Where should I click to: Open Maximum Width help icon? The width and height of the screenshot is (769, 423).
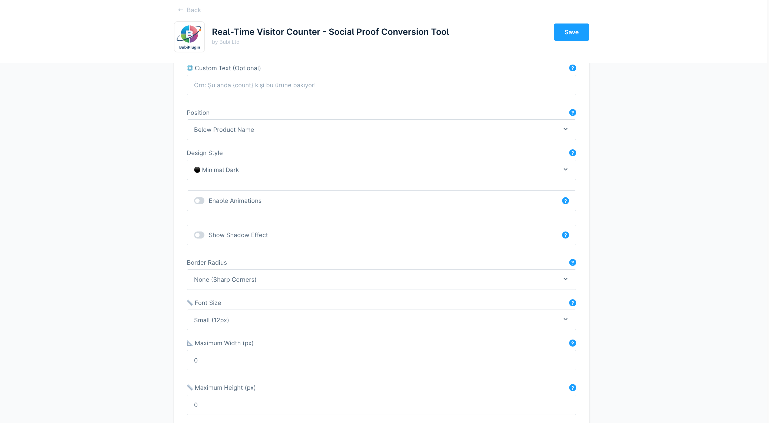(x=572, y=343)
